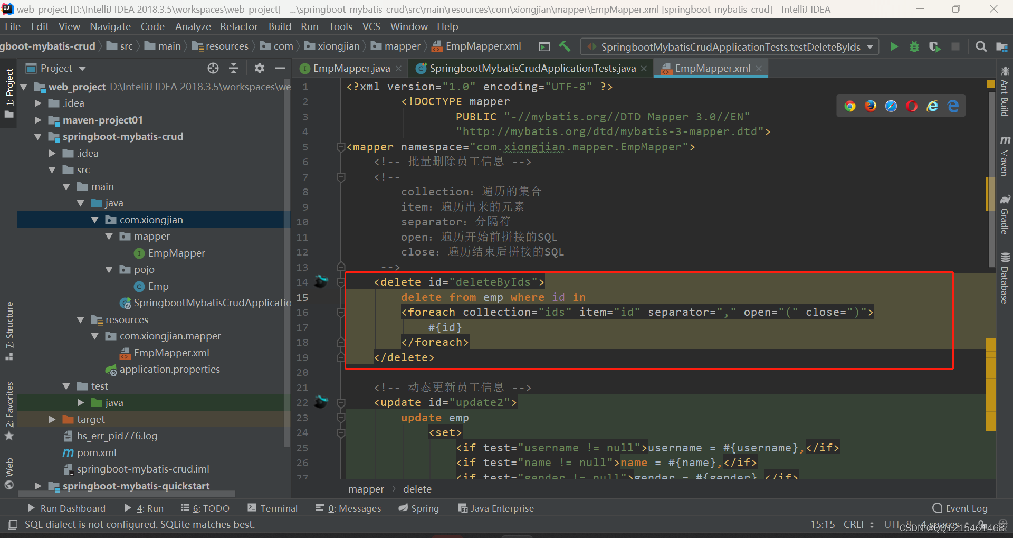
Task: Open the Database side panel
Action: point(1005,278)
